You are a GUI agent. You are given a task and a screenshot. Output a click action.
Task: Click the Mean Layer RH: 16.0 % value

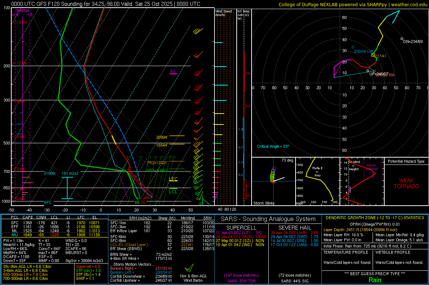[343, 235]
